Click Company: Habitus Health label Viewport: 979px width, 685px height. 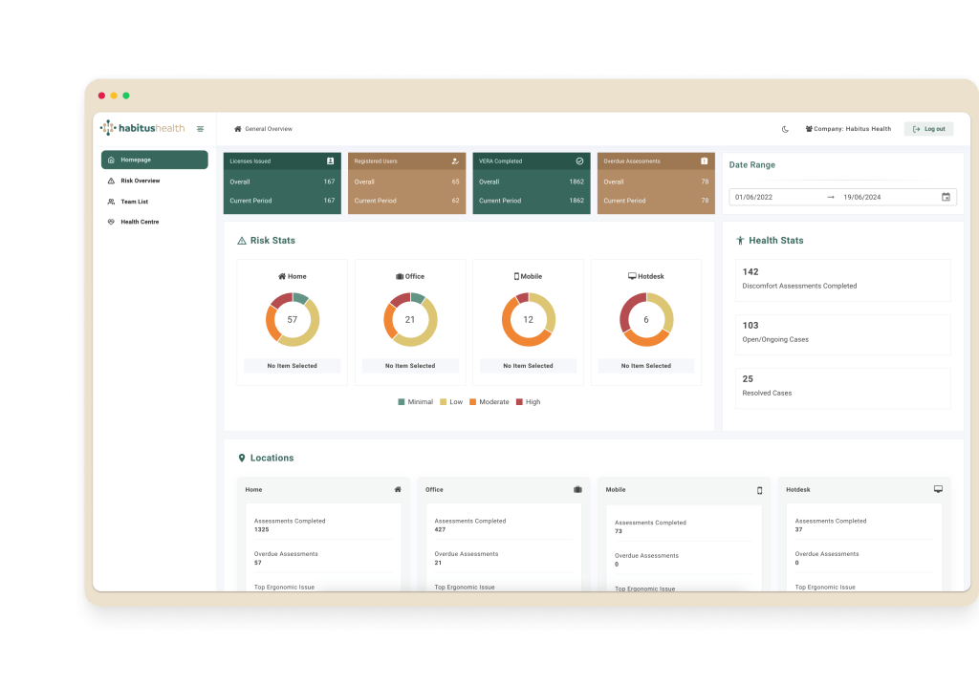[x=849, y=129]
